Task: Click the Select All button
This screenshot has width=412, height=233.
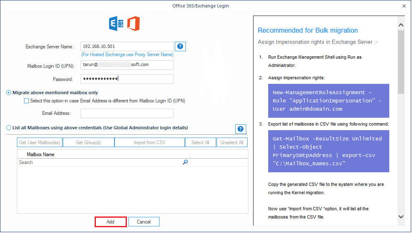Action: pos(200,143)
